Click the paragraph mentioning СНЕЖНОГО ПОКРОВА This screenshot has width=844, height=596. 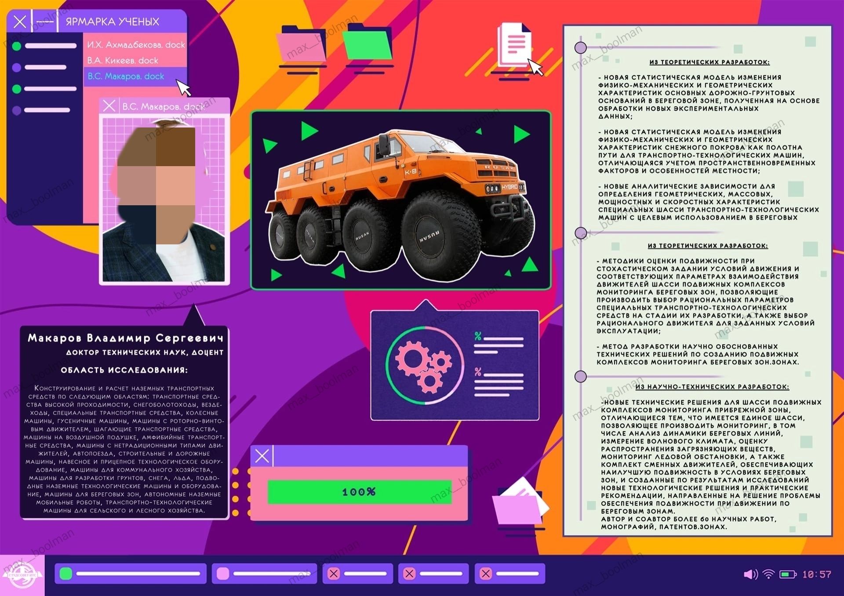tap(706, 151)
